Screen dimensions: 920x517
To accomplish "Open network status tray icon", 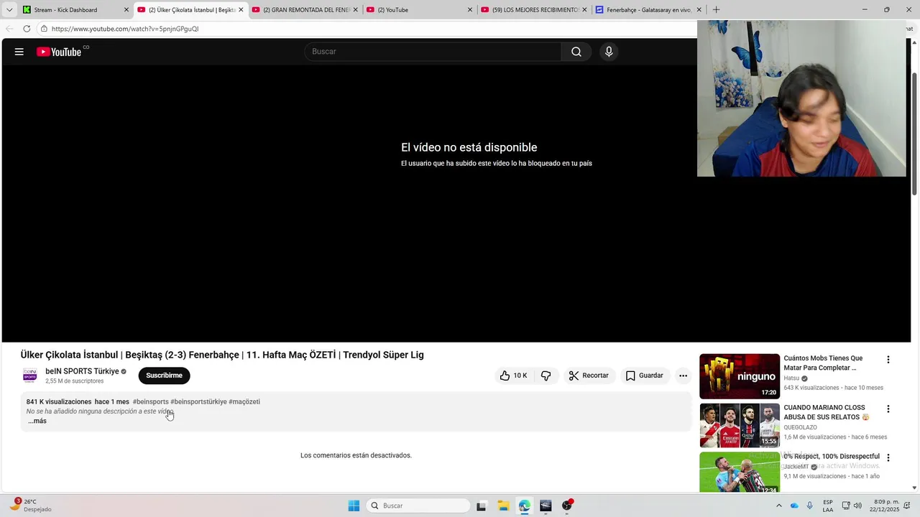I will pos(846,506).
